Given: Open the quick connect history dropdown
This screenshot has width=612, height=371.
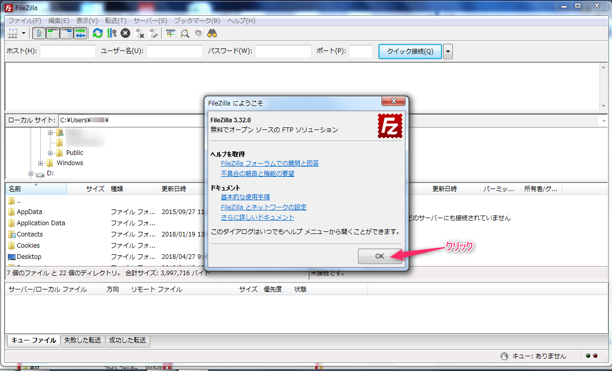Looking at the screenshot, I should click(x=448, y=51).
